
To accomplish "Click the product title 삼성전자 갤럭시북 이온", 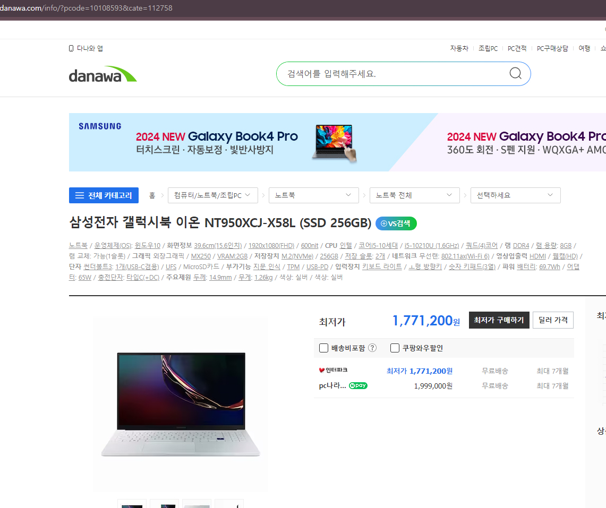I will pos(220,223).
